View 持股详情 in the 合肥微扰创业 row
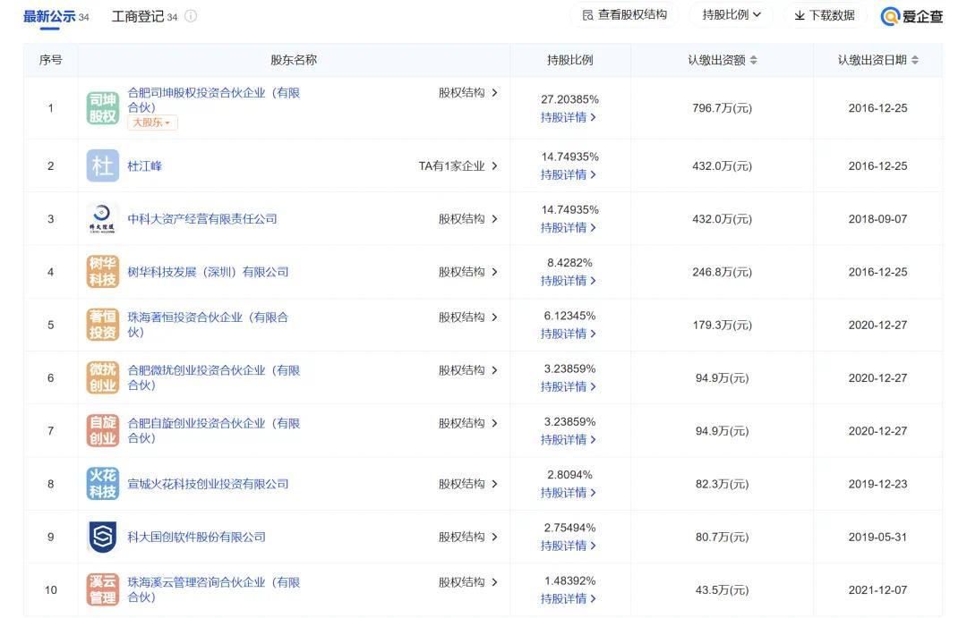The height and width of the screenshot is (618, 967). coord(568,387)
